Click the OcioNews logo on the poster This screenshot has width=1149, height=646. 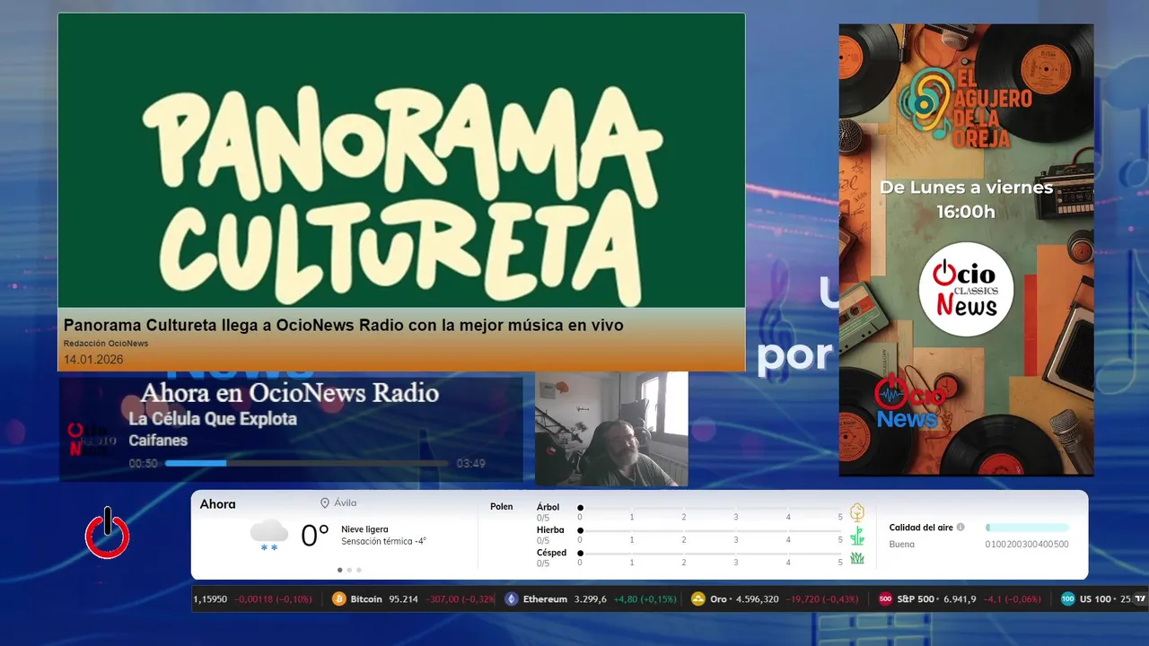pos(908,402)
